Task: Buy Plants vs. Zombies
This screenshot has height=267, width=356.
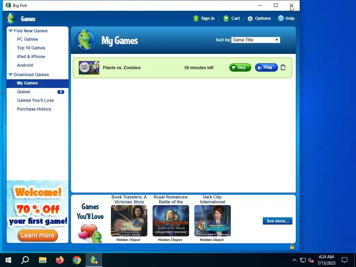Action: click(x=240, y=67)
